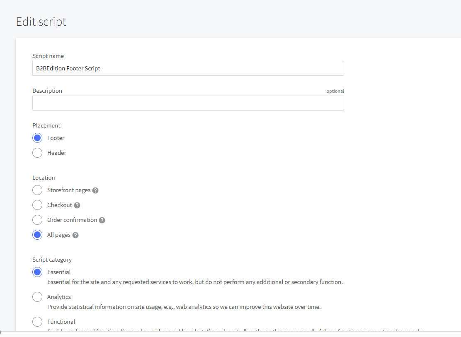
Task: Focus the empty Description text box
Action: tap(188, 103)
